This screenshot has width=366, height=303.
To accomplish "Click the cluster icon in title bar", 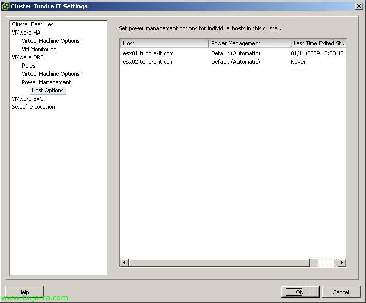I will click(x=6, y=6).
